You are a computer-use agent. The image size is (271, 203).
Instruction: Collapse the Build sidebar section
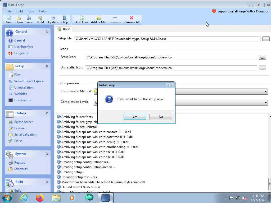click(x=47, y=182)
